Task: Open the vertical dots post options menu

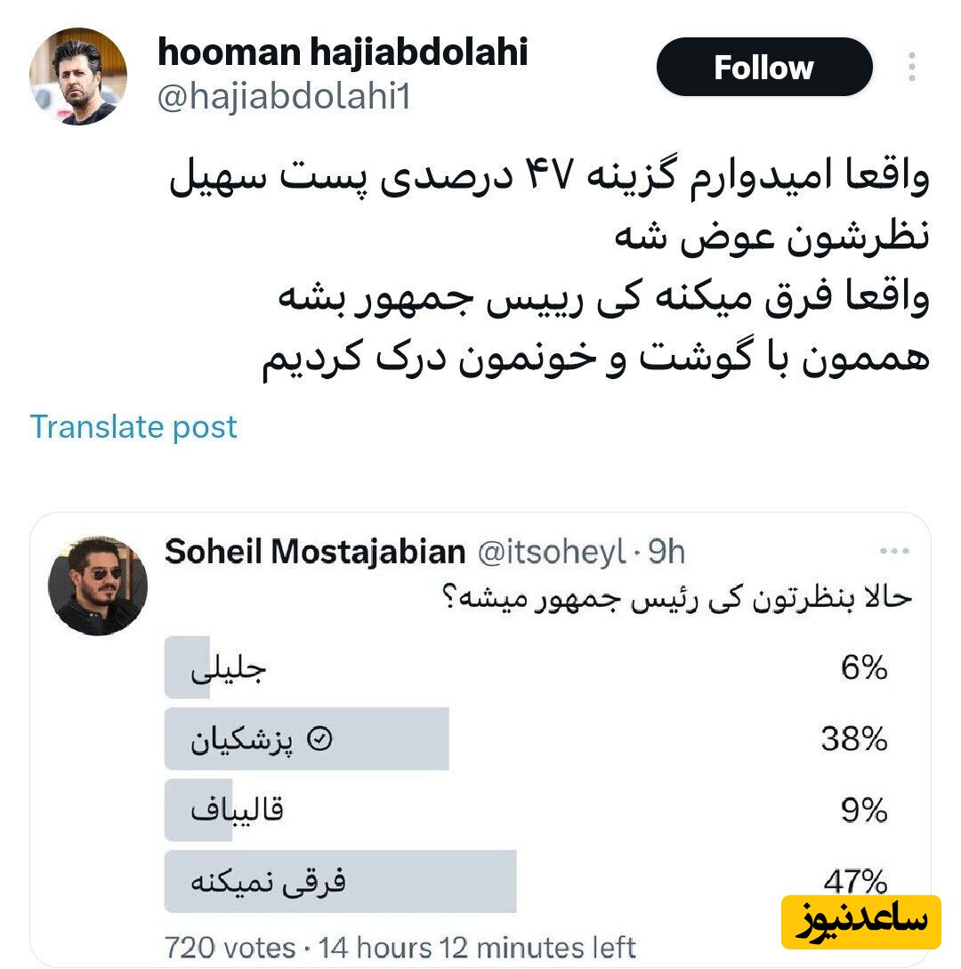Action: [911, 68]
